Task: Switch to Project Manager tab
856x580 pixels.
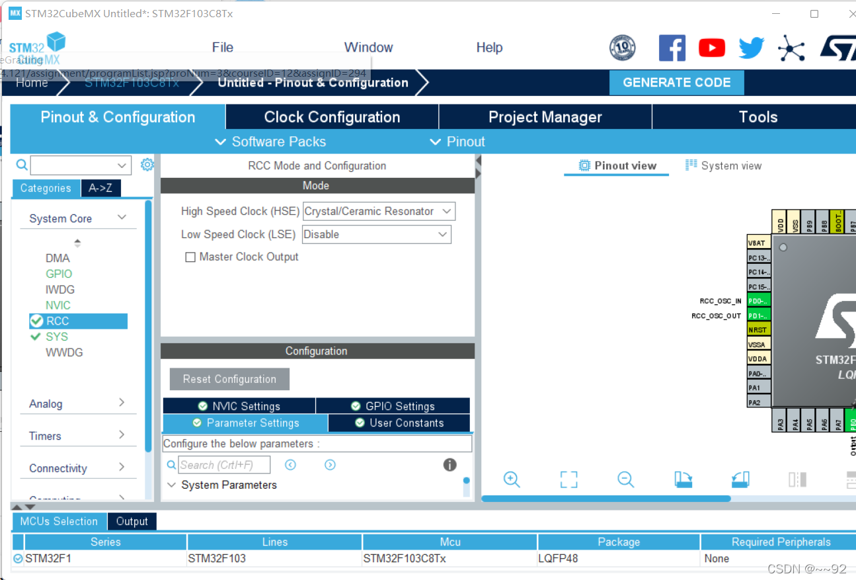Action: pyautogui.click(x=545, y=117)
